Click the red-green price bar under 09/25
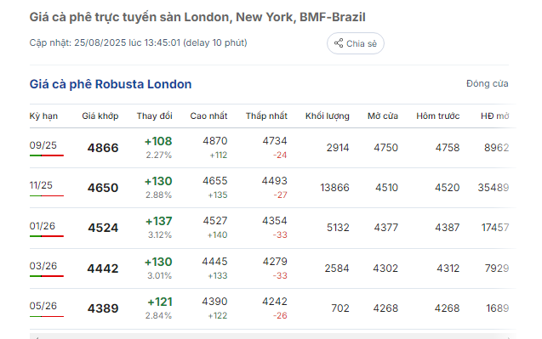 pyautogui.click(x=47, y=155)
